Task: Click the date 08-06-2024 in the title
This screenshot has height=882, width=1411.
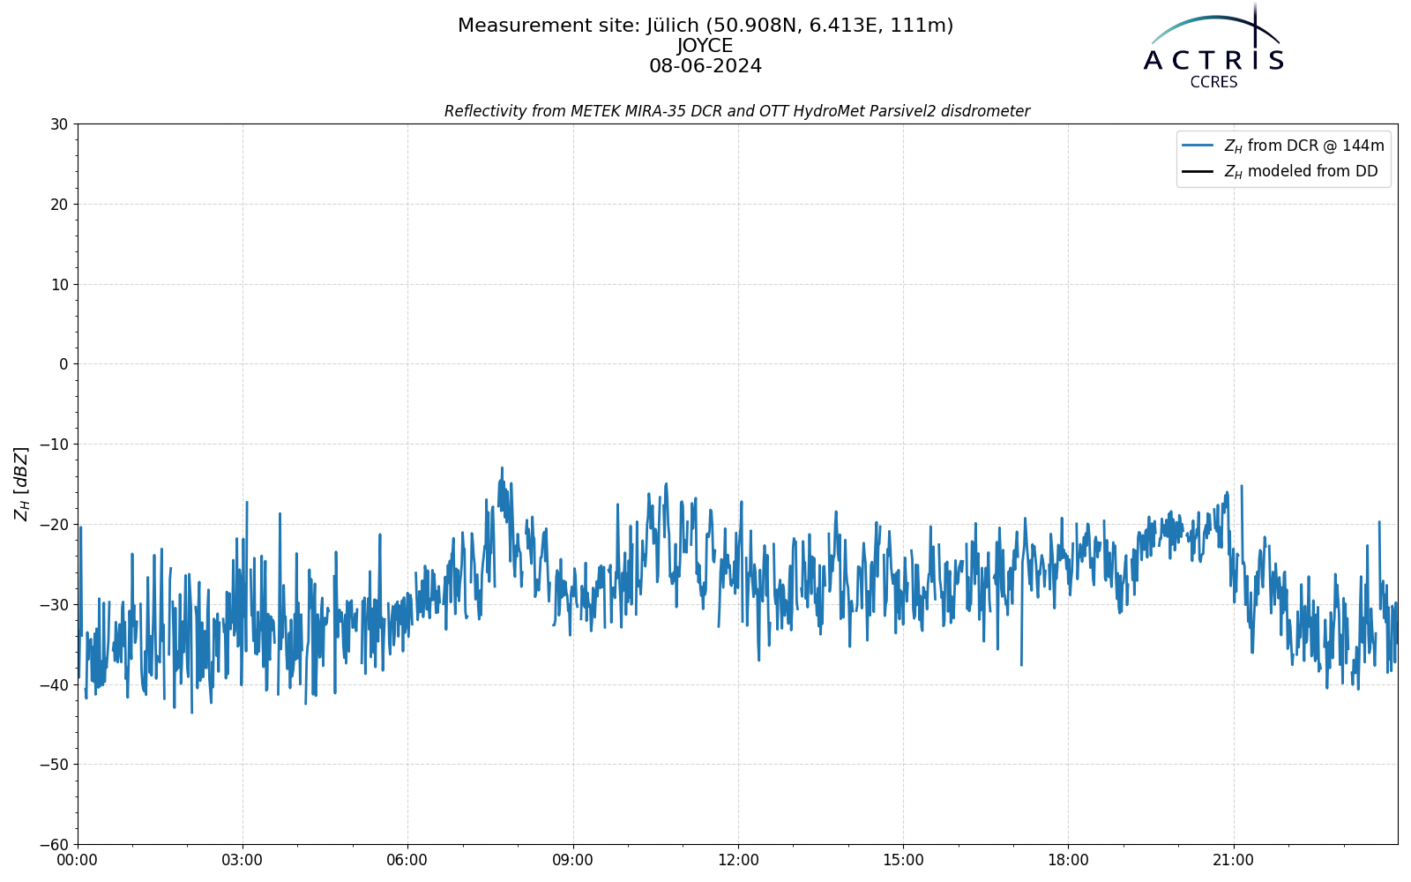Action: point(705,66)
